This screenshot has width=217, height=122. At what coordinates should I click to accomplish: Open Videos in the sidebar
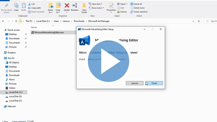coord(10,88)
